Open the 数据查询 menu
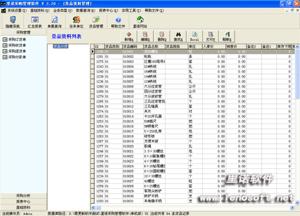The image size is (300, 216). [86, 10]
